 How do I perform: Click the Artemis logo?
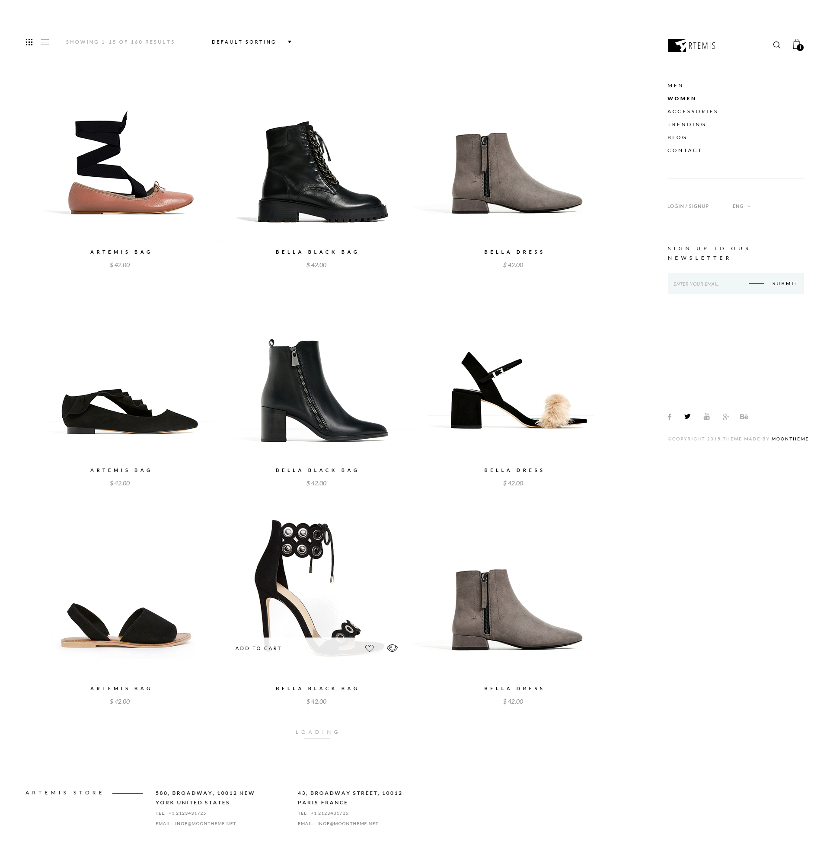click(x=691, y=45)
